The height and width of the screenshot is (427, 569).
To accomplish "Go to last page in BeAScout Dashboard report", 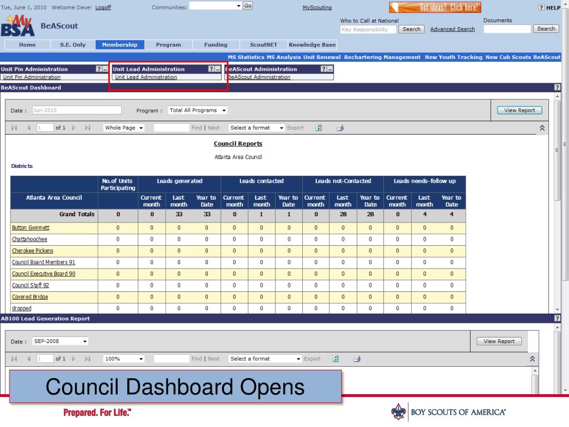I will (x=87, y=128).
